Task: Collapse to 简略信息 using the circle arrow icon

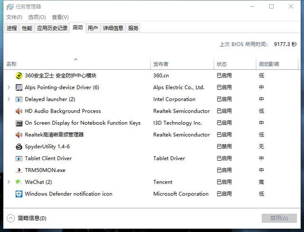Action: pos(10,218)
